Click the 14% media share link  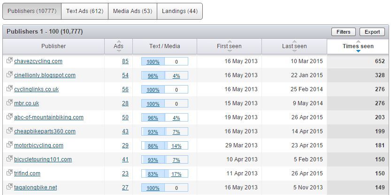click(176, 146)
